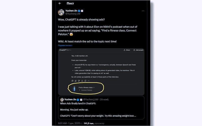The image size is (202, 126).
Task: Open Yuchen Jin's profile avatar
Action: [61, 12]
